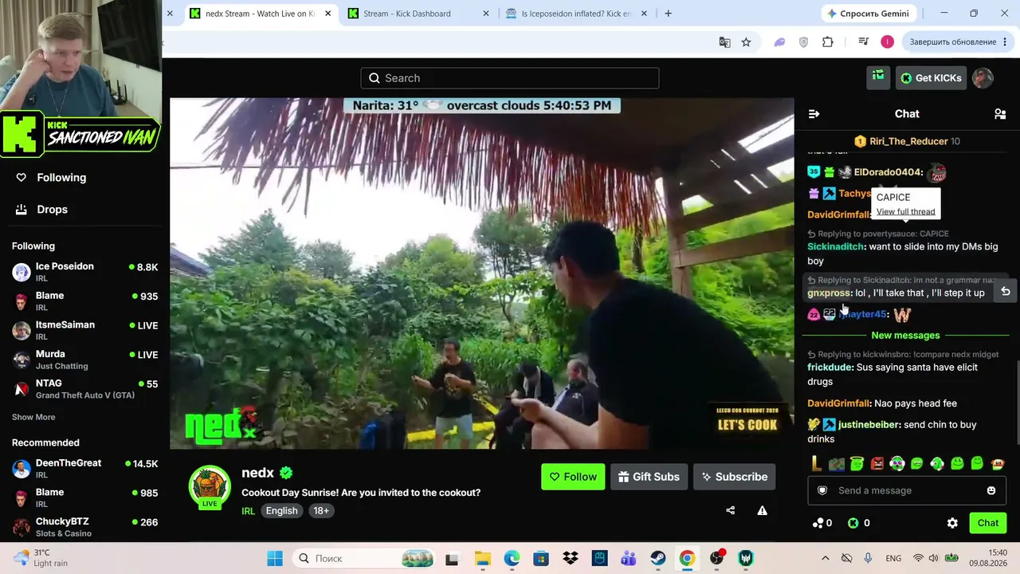Open Ice Poseidon's channel in Following list
1020x574 pixels.
tap(85, 272)
